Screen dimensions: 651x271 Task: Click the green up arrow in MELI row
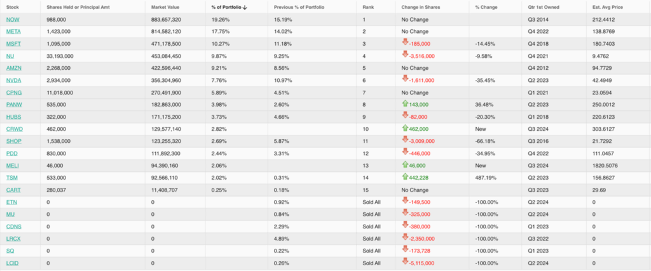pyautogui.click(x=404, y=164)
